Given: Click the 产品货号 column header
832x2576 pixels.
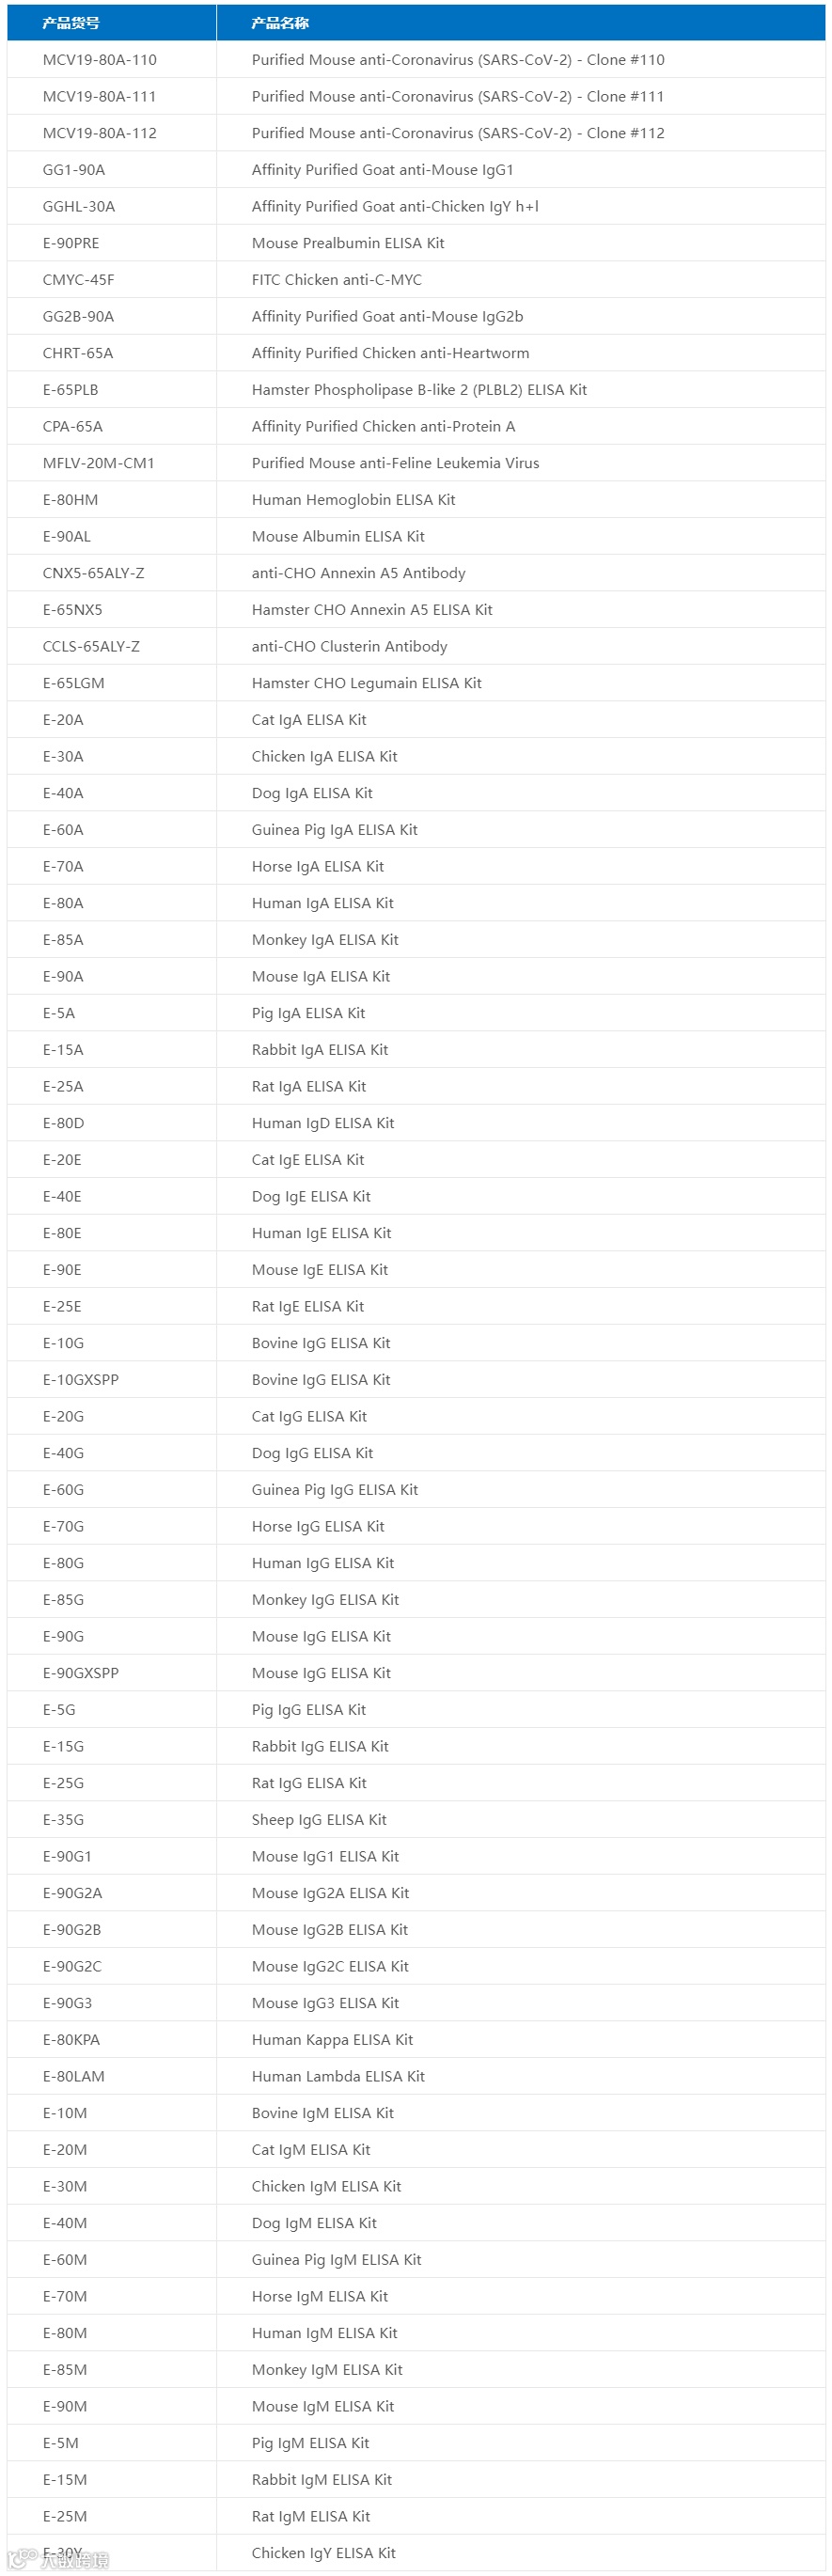Looking at the screenshot, I should (x=71, y=23).
